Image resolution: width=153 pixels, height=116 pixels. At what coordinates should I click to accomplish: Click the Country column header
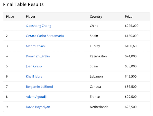tap(96, 17)
